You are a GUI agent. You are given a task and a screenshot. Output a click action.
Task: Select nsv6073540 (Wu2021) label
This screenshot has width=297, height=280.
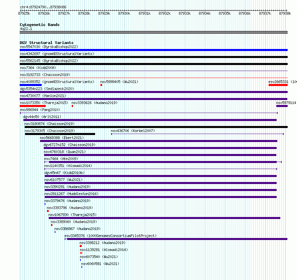pos(99,257)
